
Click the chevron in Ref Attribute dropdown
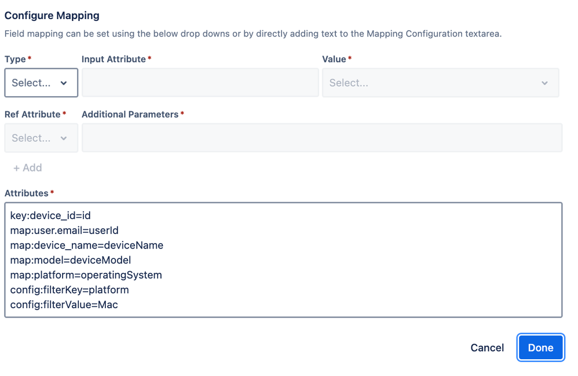click(x=64, y=138)
